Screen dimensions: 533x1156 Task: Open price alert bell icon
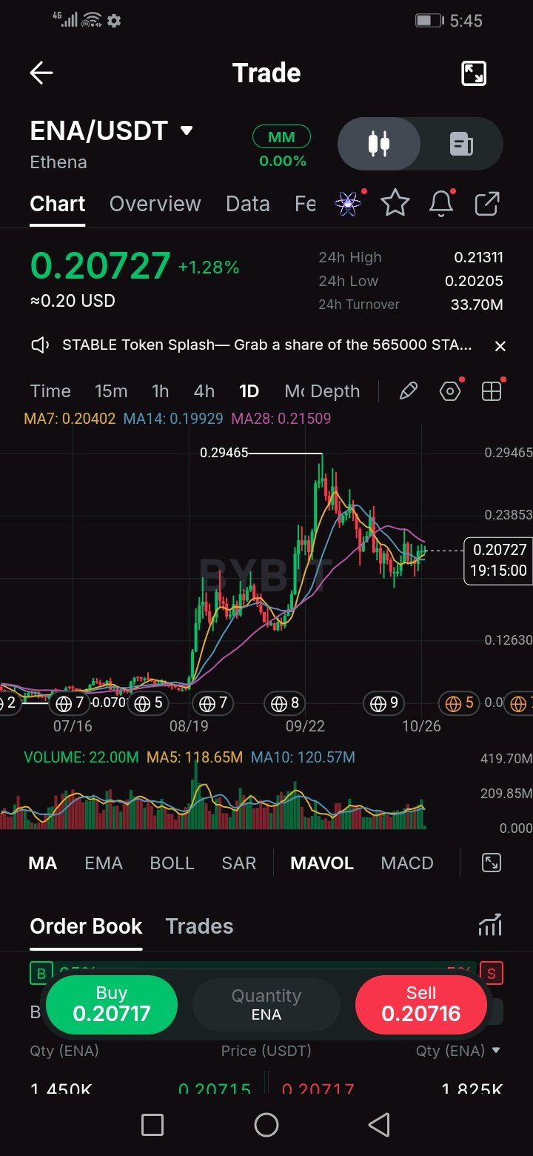point(441,203)
